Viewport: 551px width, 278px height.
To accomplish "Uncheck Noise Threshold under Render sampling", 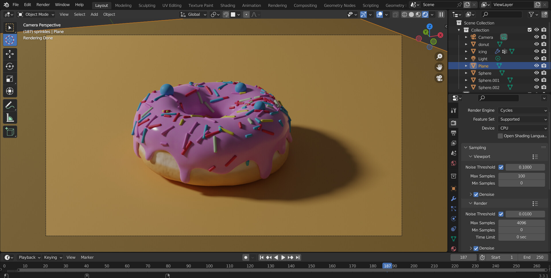I will 501,214.
